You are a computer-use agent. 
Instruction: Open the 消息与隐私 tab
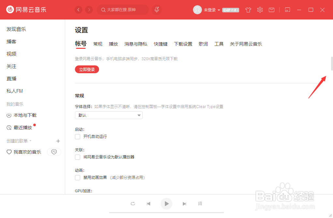(x=136, y=44)
